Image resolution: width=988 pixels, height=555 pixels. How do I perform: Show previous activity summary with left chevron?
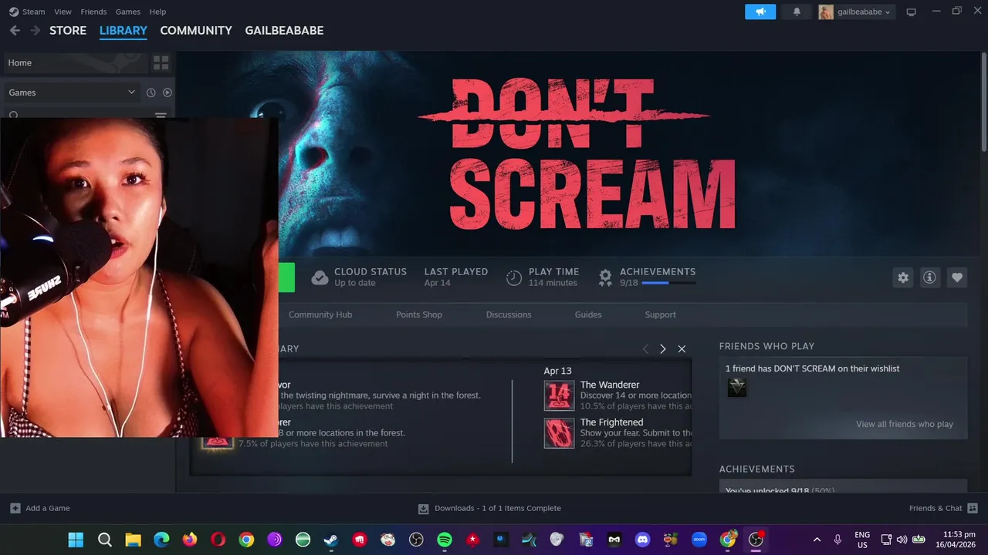645,349
